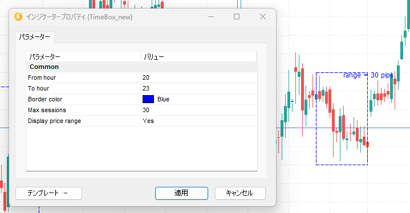Minimize the indicator properties dialog

click(x=211, y=17)
